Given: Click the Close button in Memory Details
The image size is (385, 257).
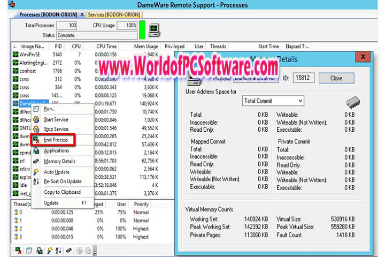Looking at the screenshot, I should pyautogui.click(x=336, y=78).
